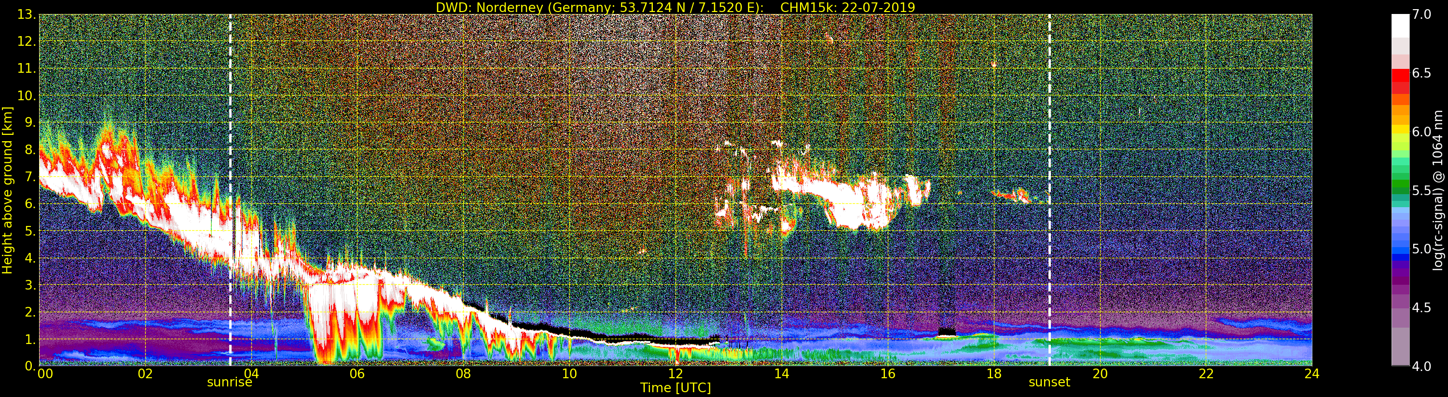Click the height axis tick label '10.'

[x=27, y=95]
